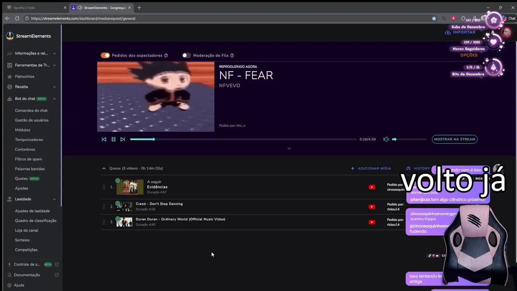Click YouTube icon for Duran Duran song

372,222
